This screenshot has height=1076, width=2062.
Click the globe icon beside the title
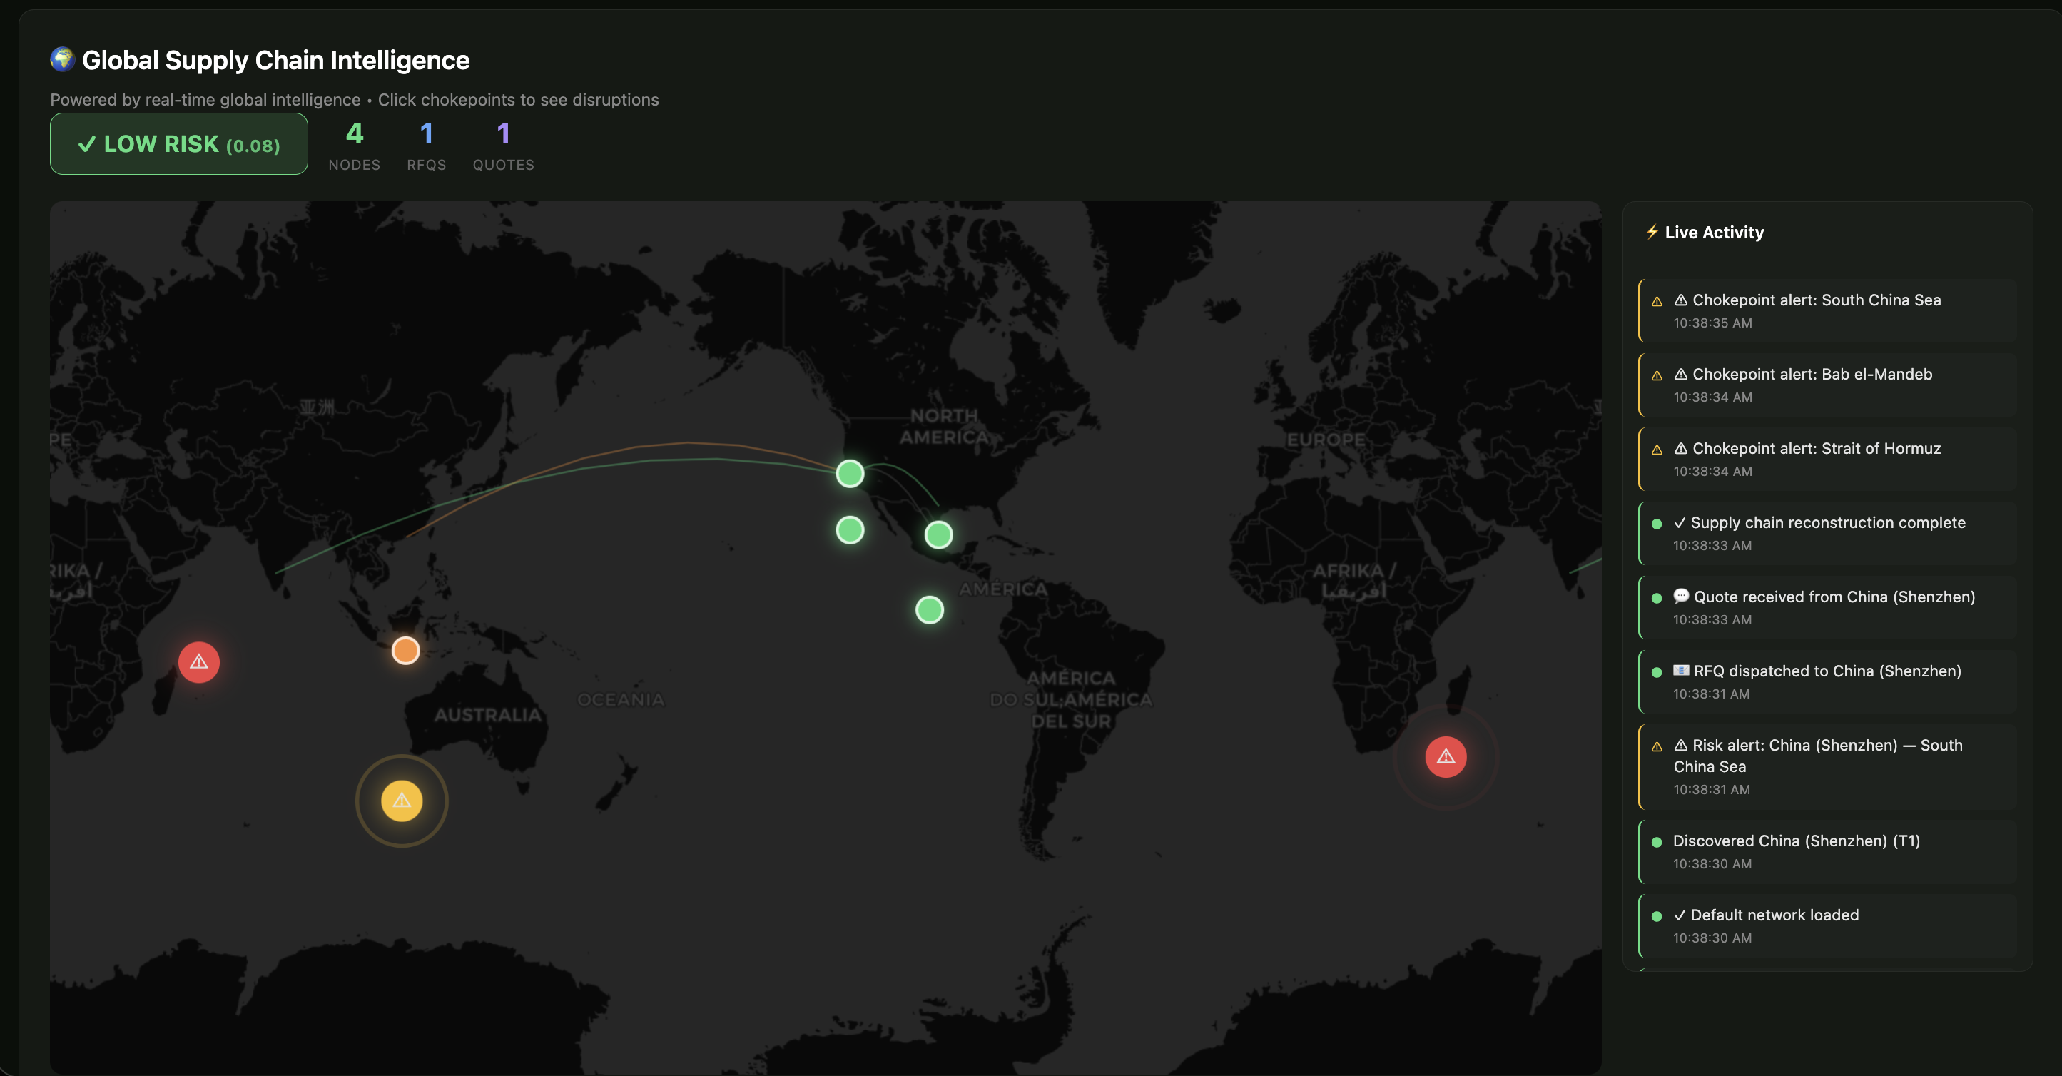[63, 59]
